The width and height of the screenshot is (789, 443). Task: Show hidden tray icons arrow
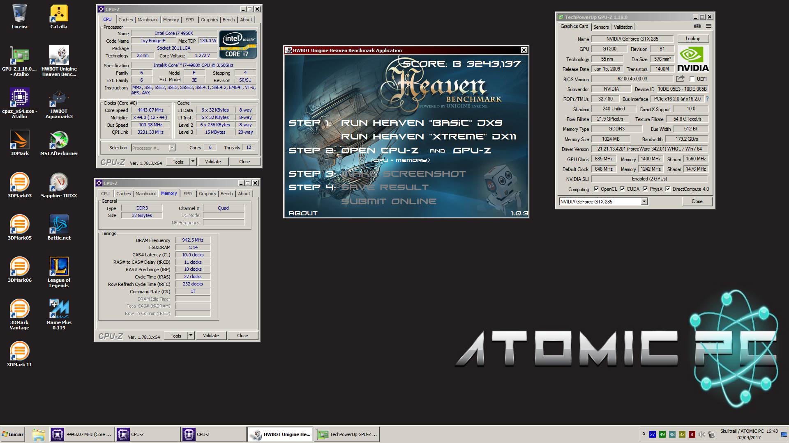[x=644, y=434]
